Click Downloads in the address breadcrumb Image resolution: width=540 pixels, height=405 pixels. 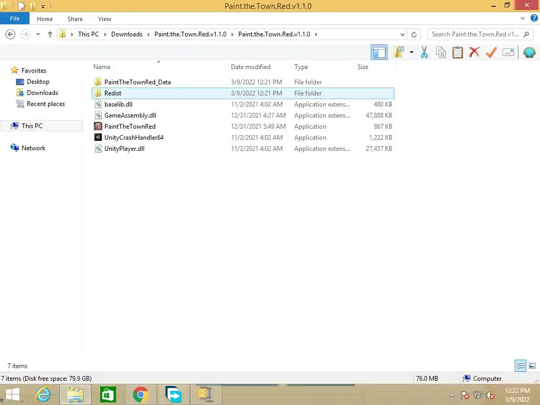[x=127, y=34]
